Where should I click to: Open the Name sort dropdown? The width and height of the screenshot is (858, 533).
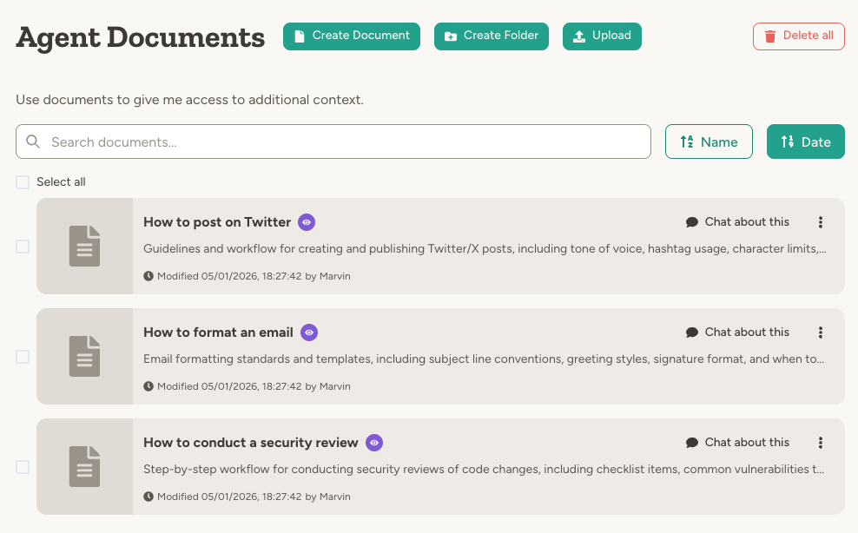tap(709, 141)
